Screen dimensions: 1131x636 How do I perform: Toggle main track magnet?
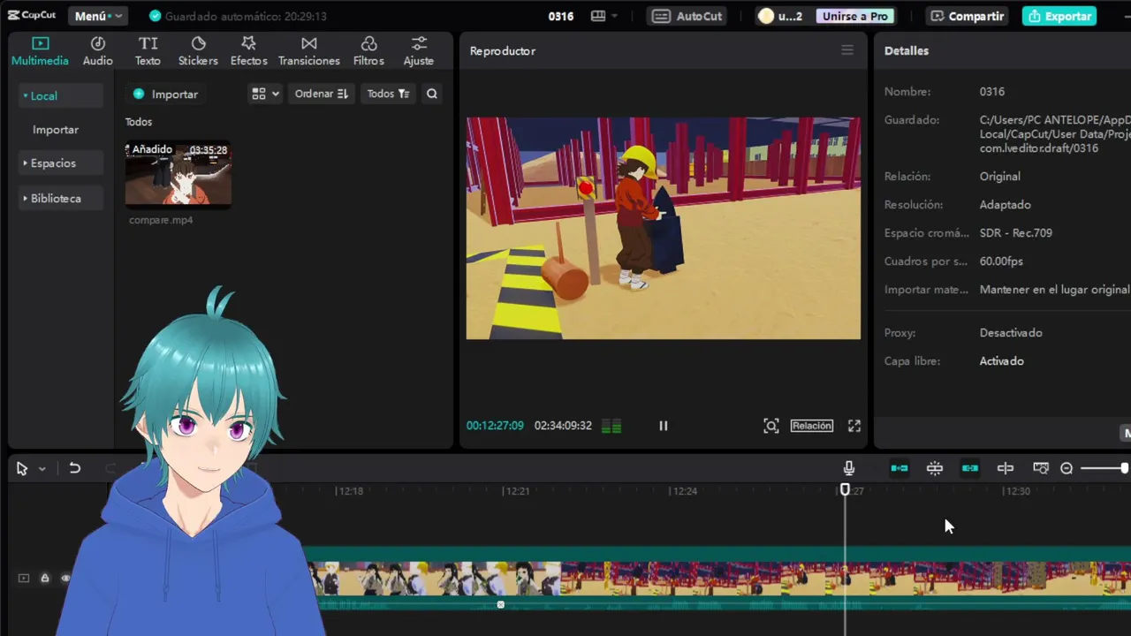click(899, 468)
